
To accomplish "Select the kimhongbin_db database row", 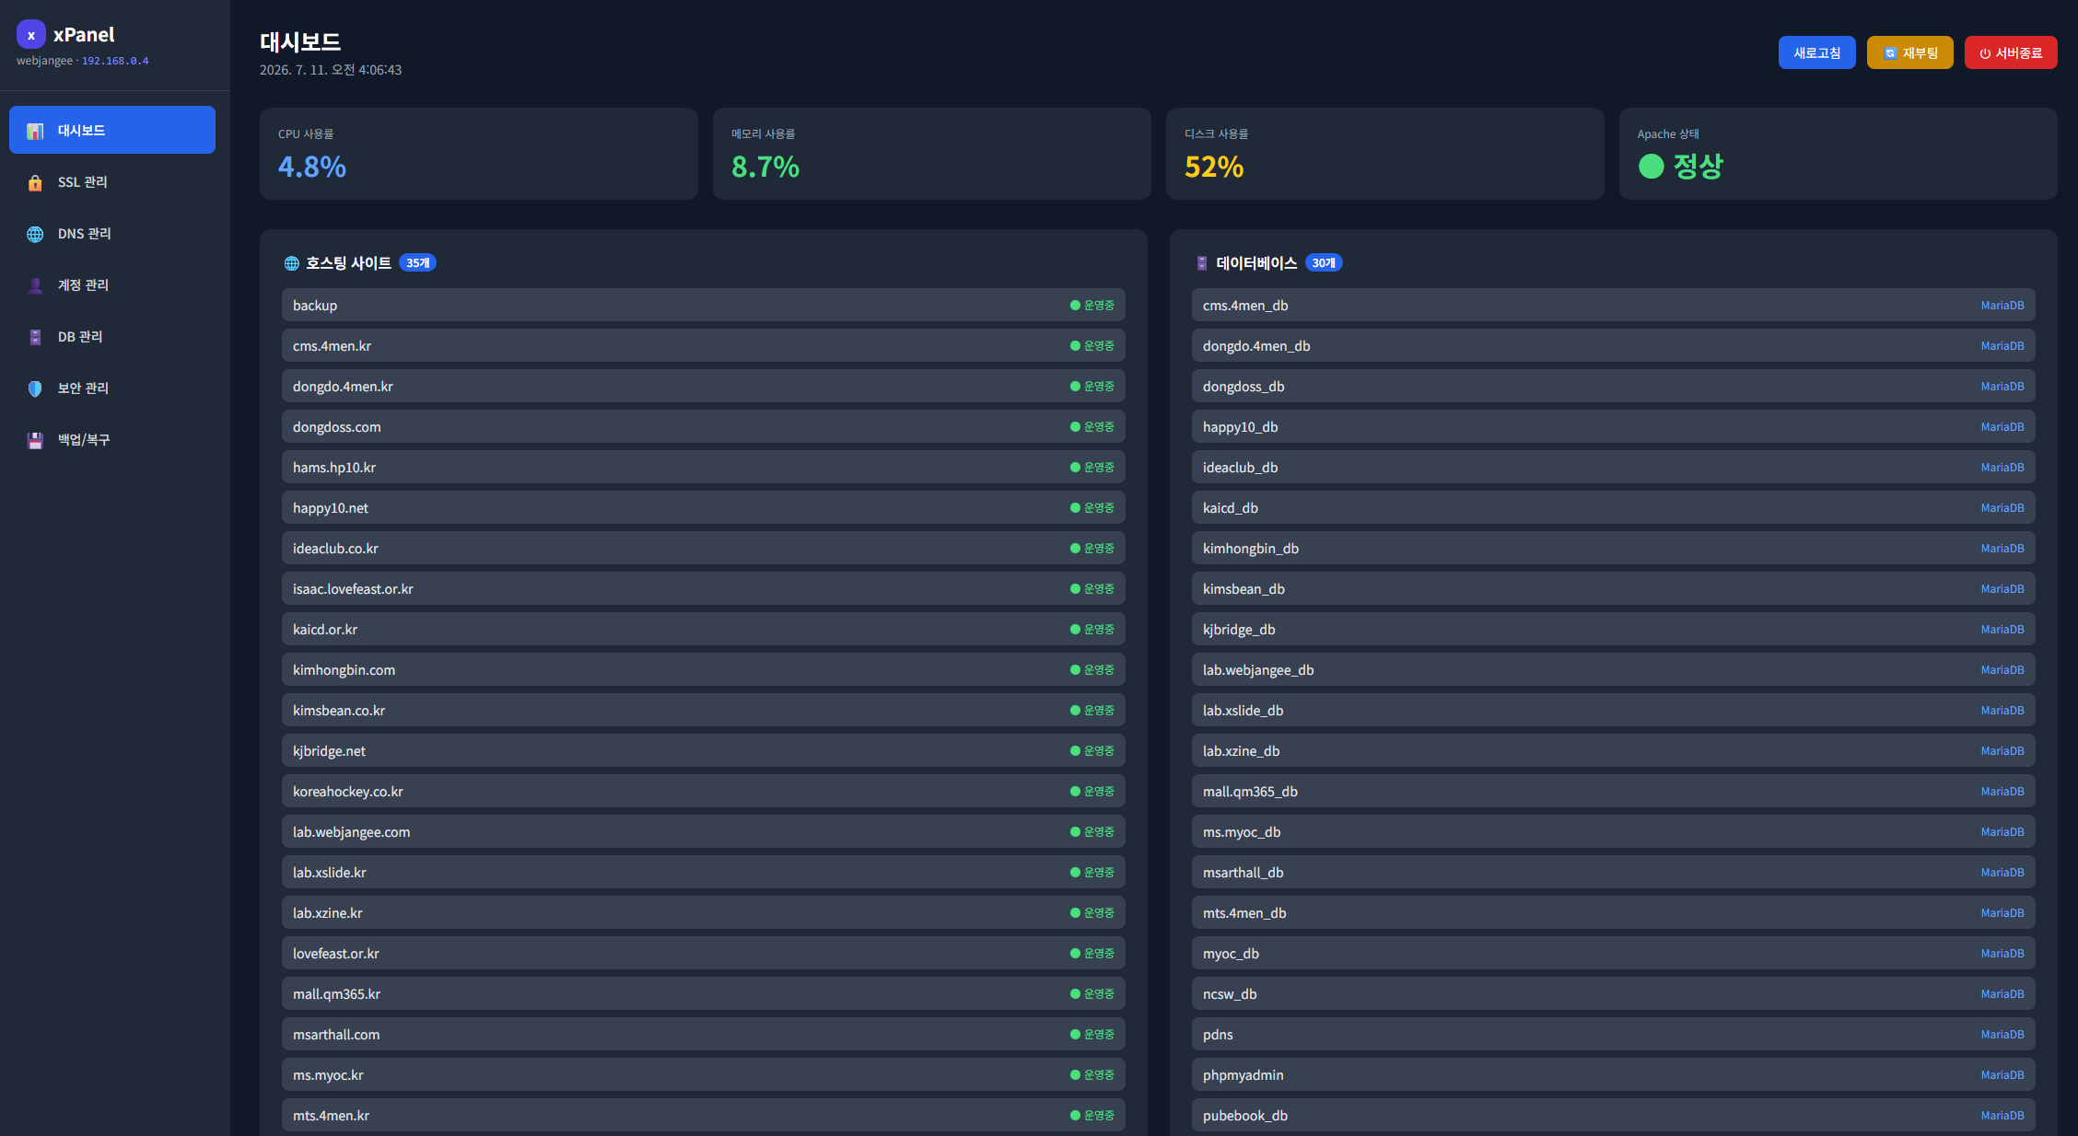I will (1614, 548).
